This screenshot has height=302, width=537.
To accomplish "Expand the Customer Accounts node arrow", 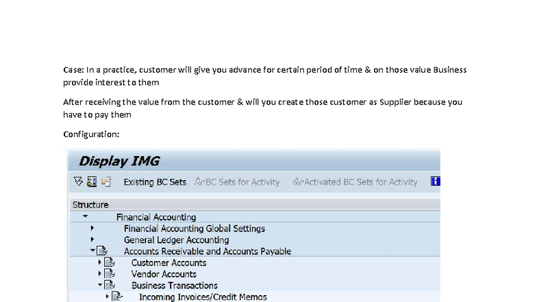I will coord(100,263).
